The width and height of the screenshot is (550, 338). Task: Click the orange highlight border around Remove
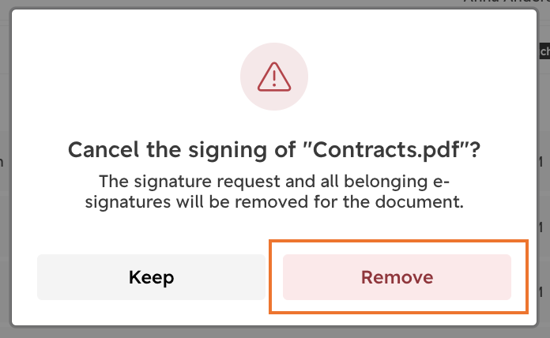tap(398, 241)
